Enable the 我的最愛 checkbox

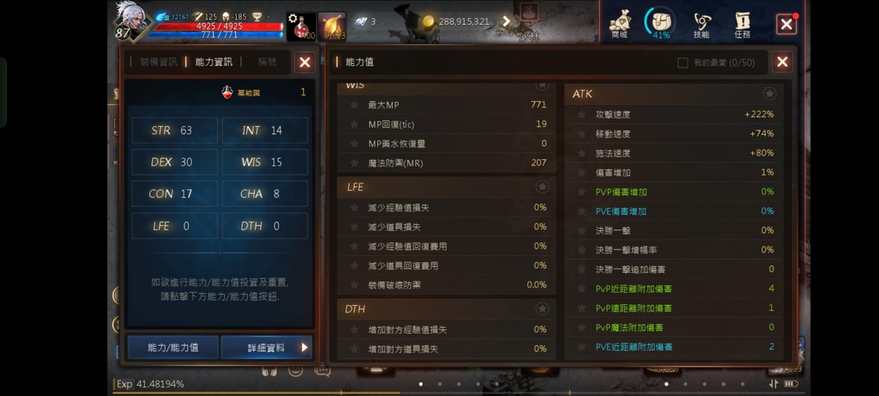click(x=683, y=63)
